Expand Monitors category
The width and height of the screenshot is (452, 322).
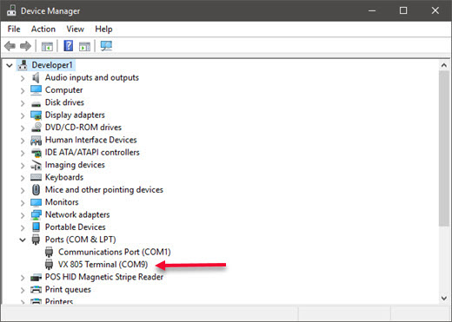pos(23,202)
